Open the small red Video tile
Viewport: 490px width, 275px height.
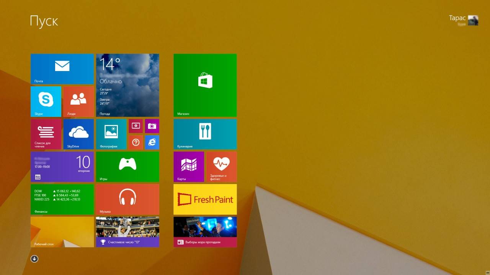pos(136,126)
